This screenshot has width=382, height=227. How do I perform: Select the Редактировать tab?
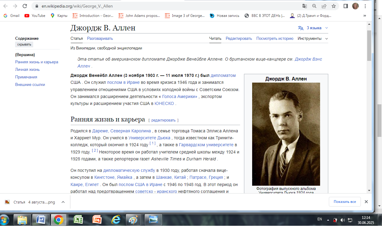click(x=239, y=39)
